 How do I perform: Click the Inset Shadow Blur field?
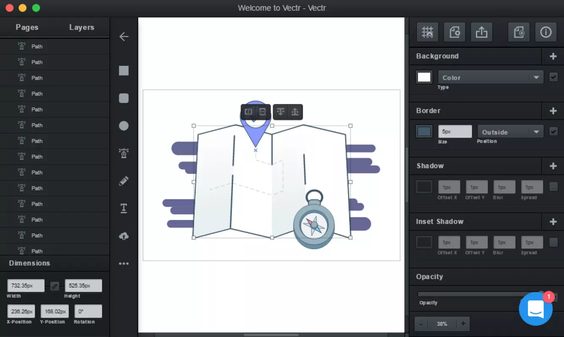pyautogui.click(x=504, y=242)
